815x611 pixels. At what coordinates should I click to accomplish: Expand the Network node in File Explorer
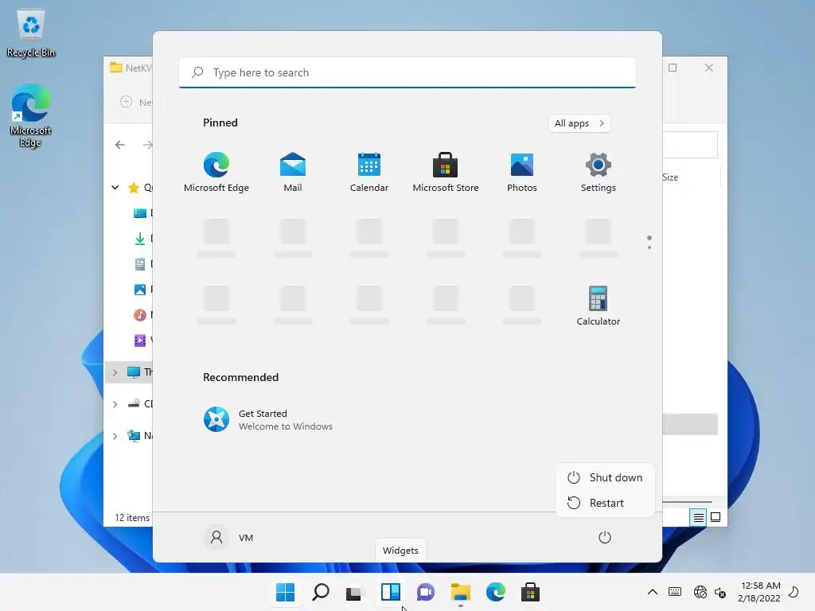tap(115, 436)
